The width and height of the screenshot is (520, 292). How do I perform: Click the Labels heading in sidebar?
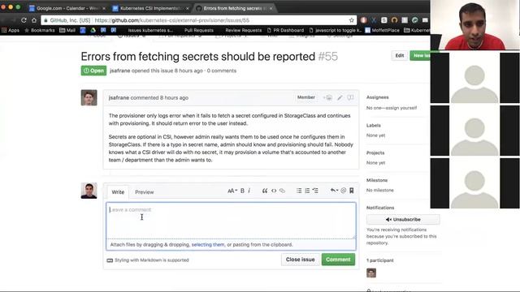(x=374, y=126)
